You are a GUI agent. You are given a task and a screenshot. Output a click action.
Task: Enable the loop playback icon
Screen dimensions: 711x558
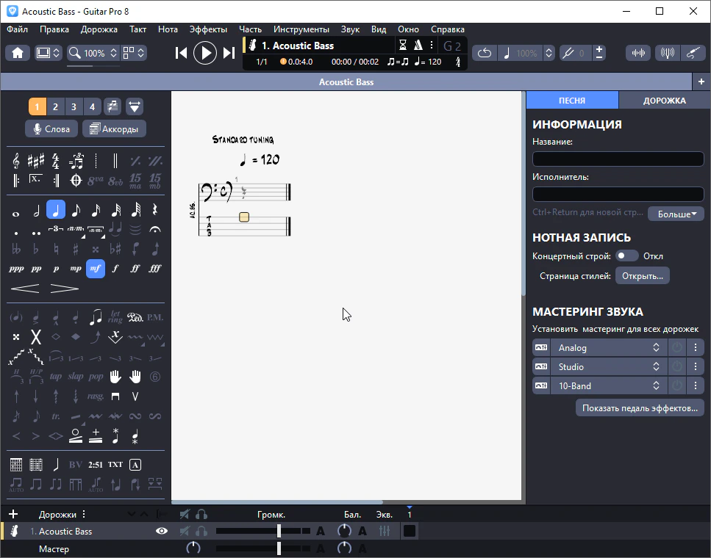485,53
